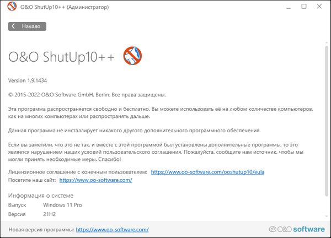The image size is (331, 238).
Task: Click the Информация о системе heading
Action: 41,196
